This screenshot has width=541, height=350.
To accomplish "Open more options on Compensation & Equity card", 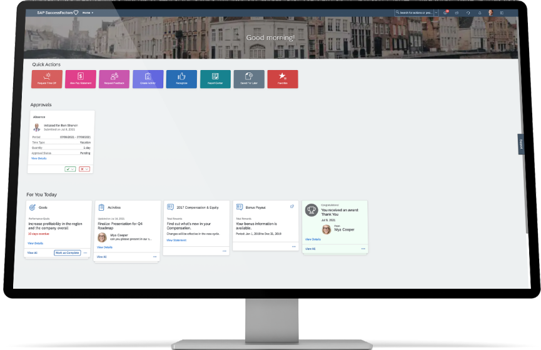I will tap(225, 251).
